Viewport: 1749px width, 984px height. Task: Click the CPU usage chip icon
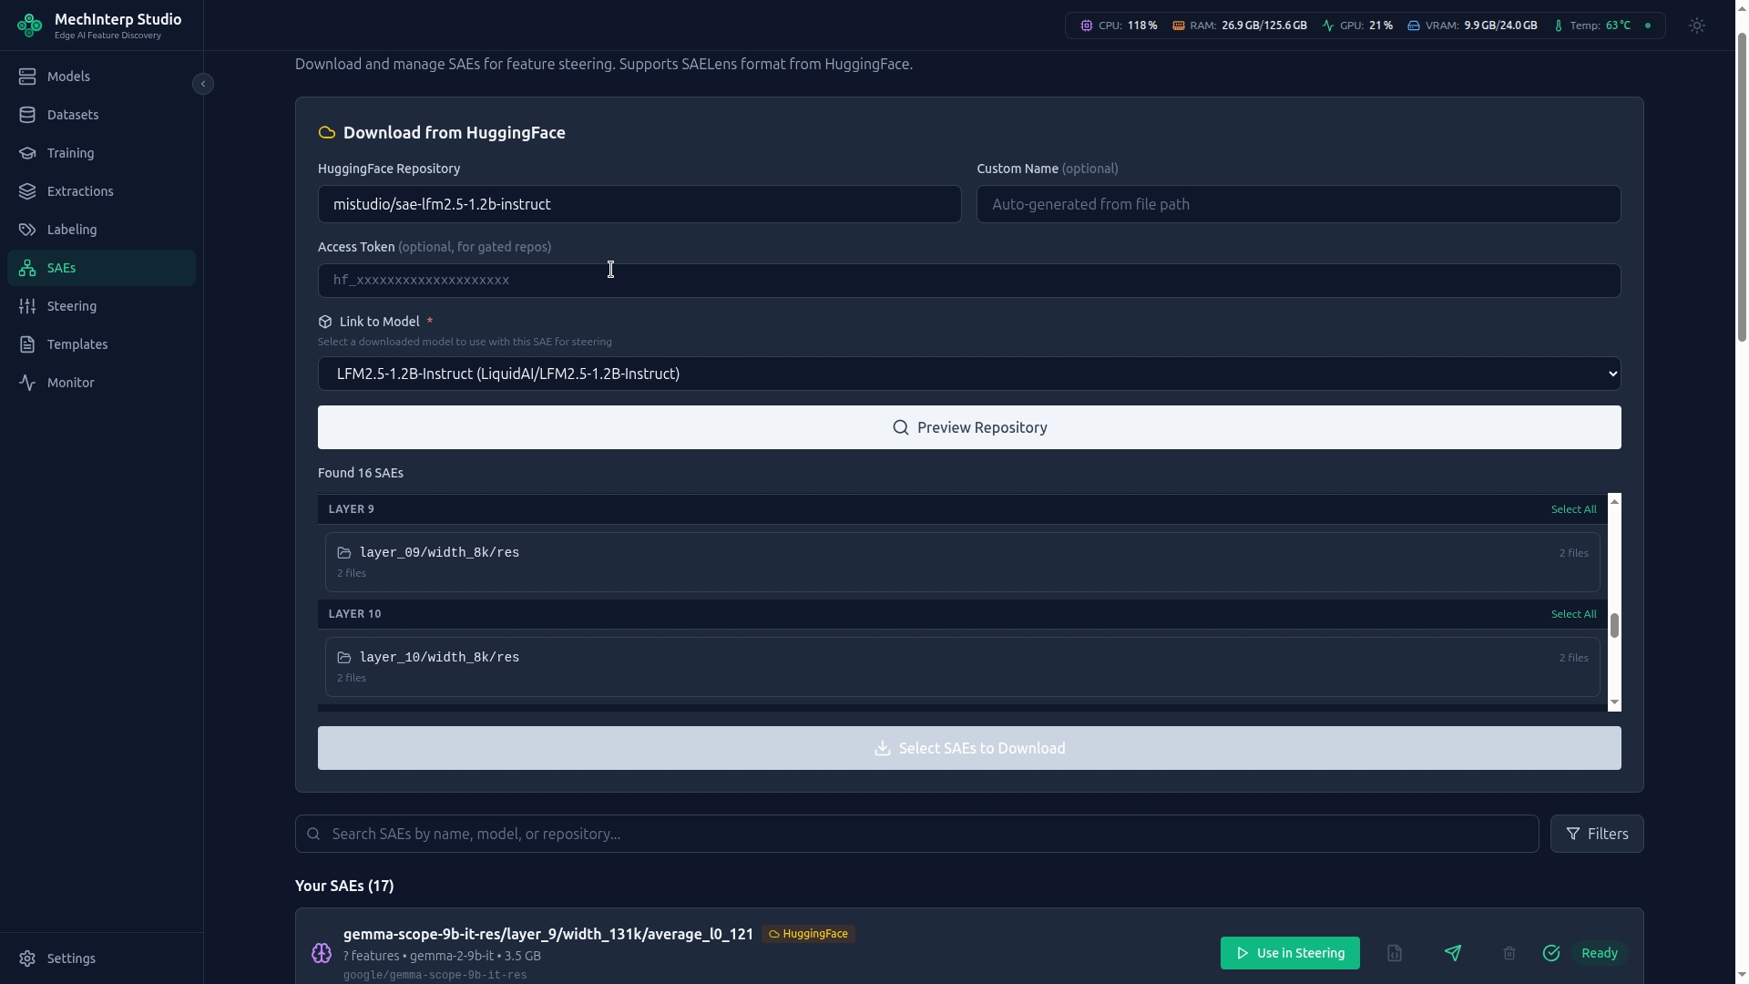pos(1086,26)
